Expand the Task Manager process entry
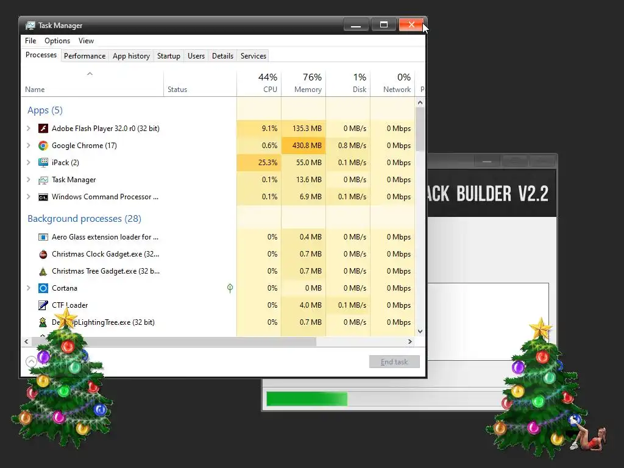 (x=28, y=180)
